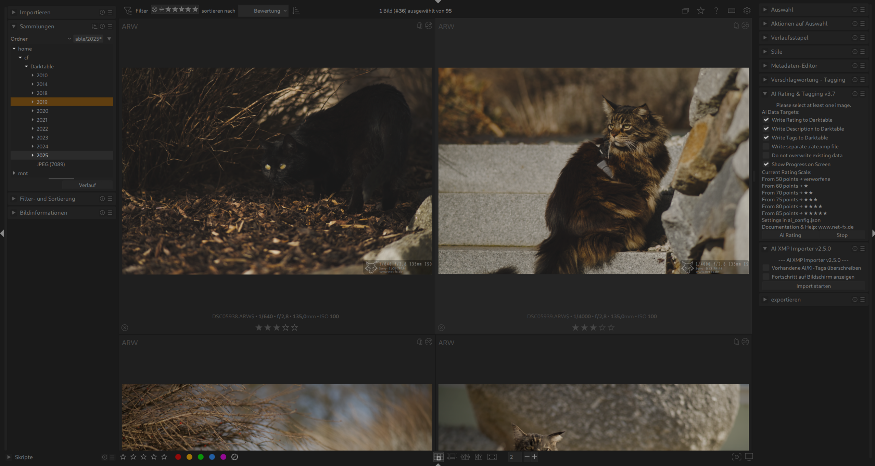Expand the 2023 folder in tree
875x466 pixels.
click(x=33, y=137)
